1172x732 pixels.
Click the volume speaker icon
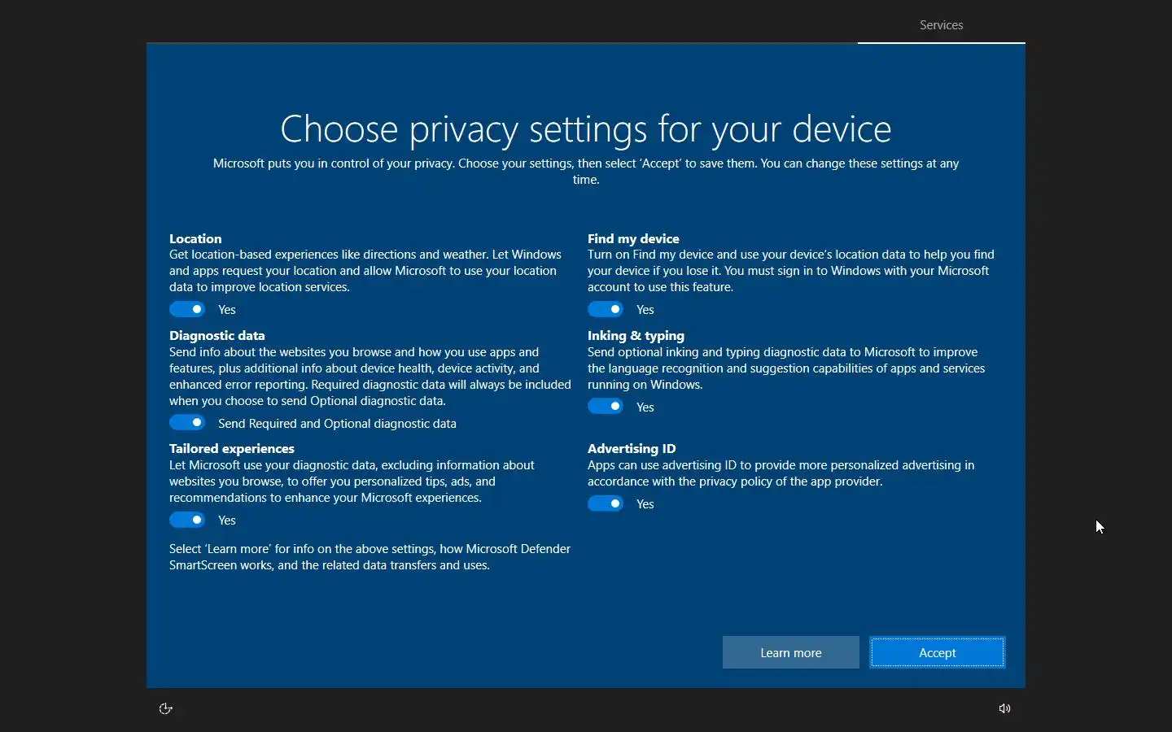pyautogui.click(x=1005, y=708)
